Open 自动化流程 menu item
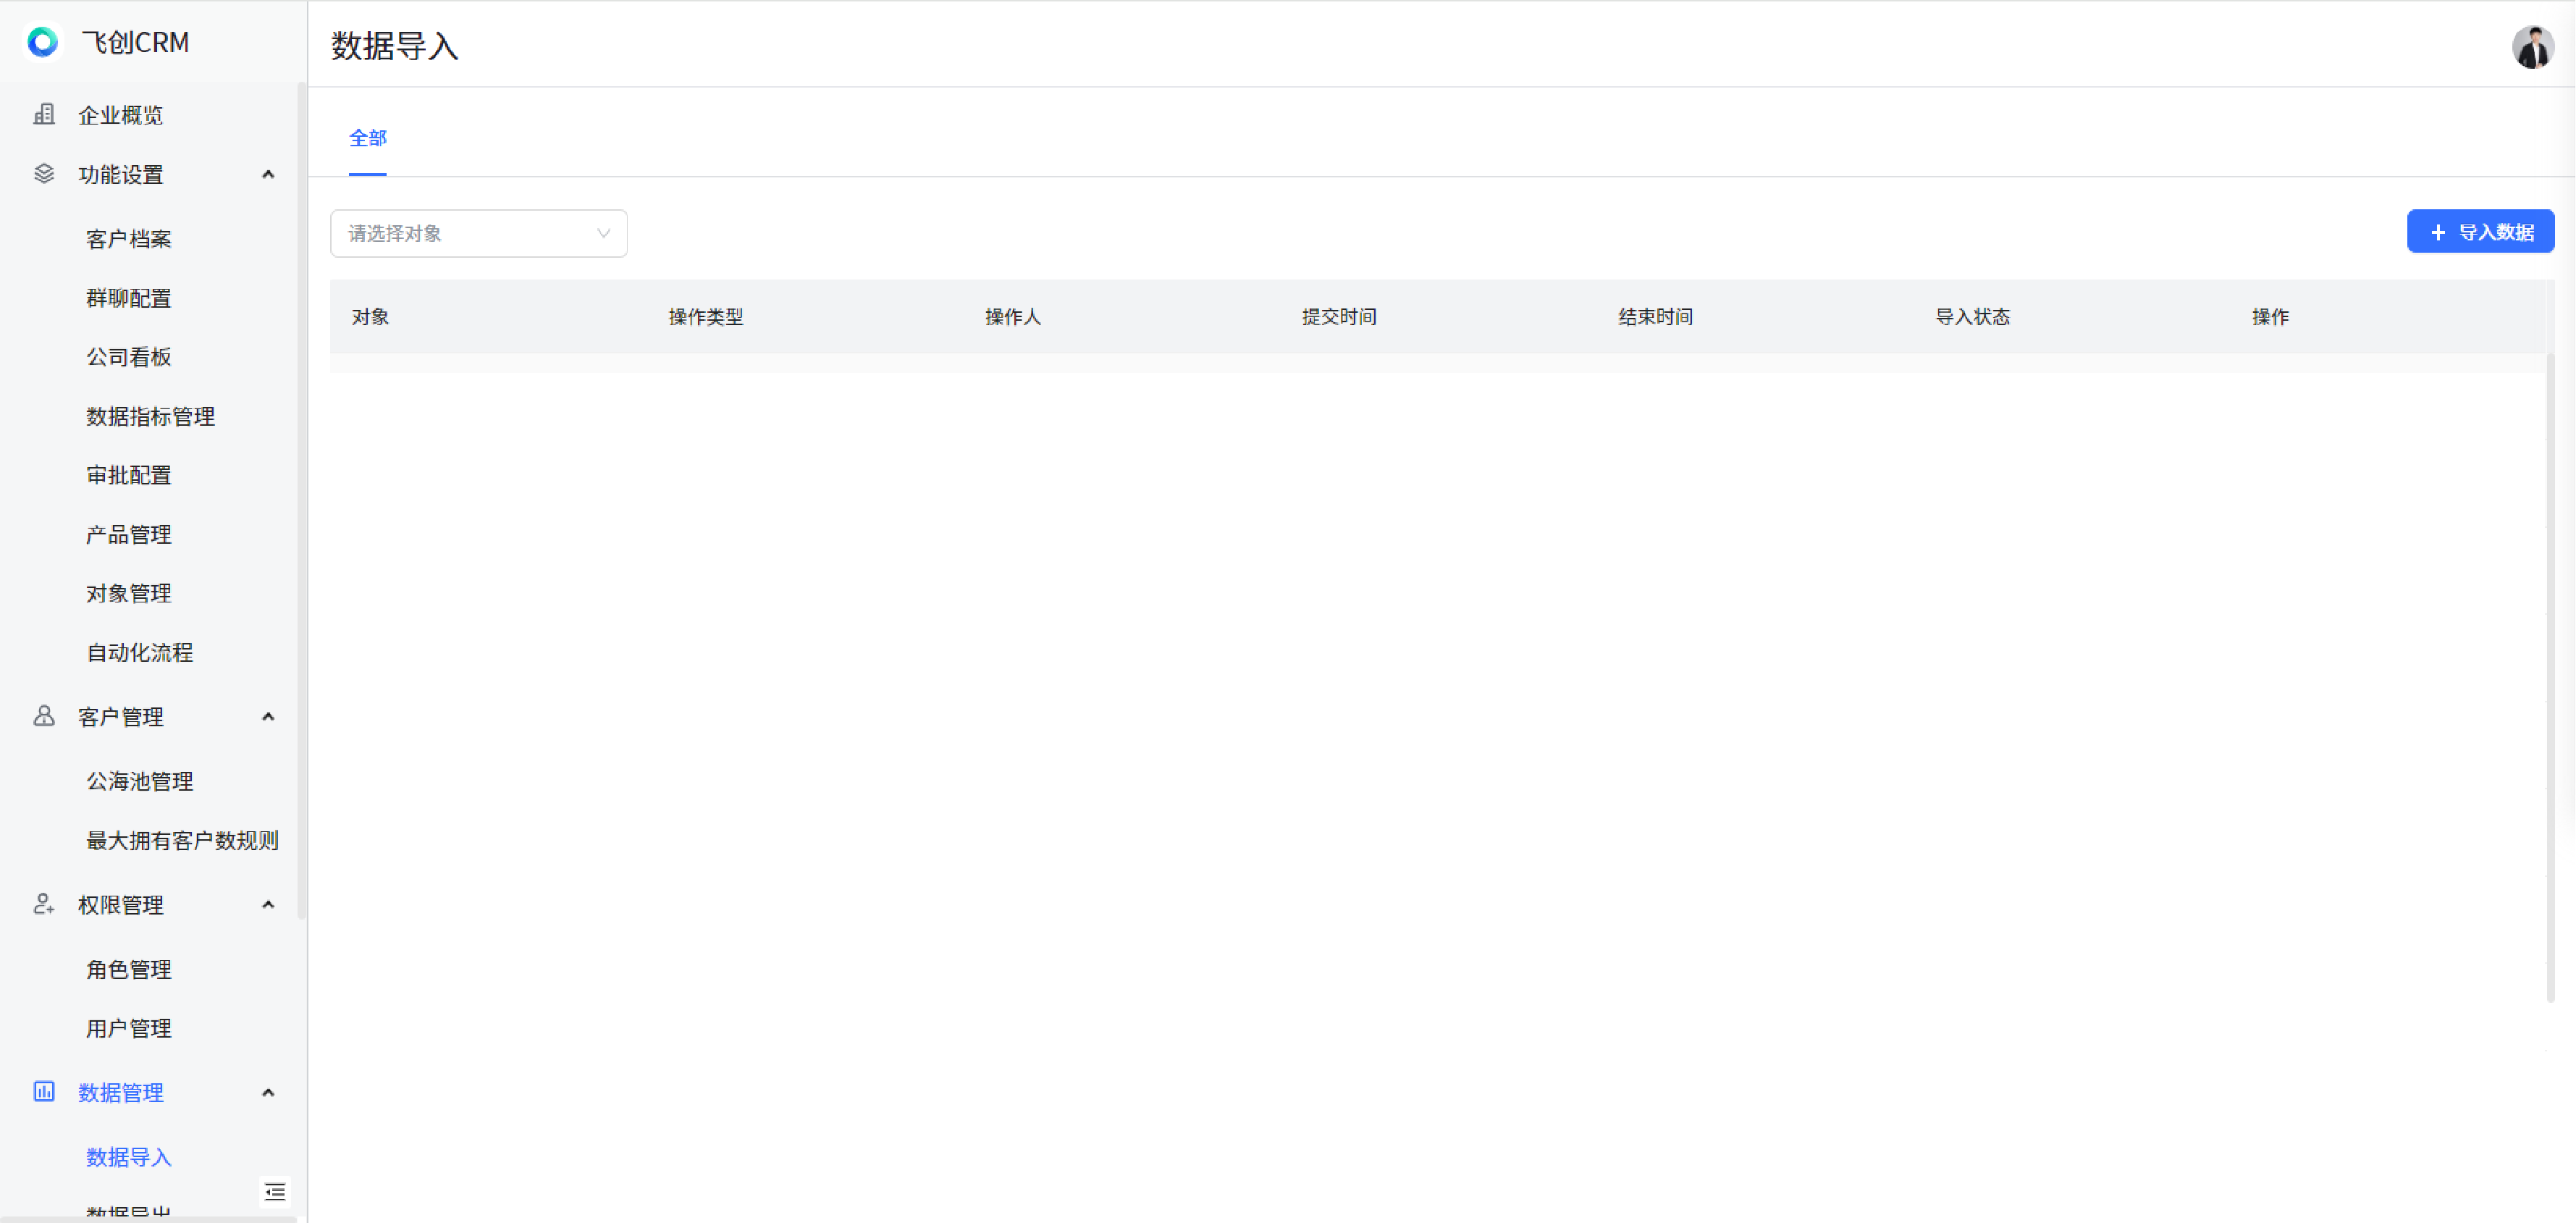 pyautogui.click(x=139, y=652)
